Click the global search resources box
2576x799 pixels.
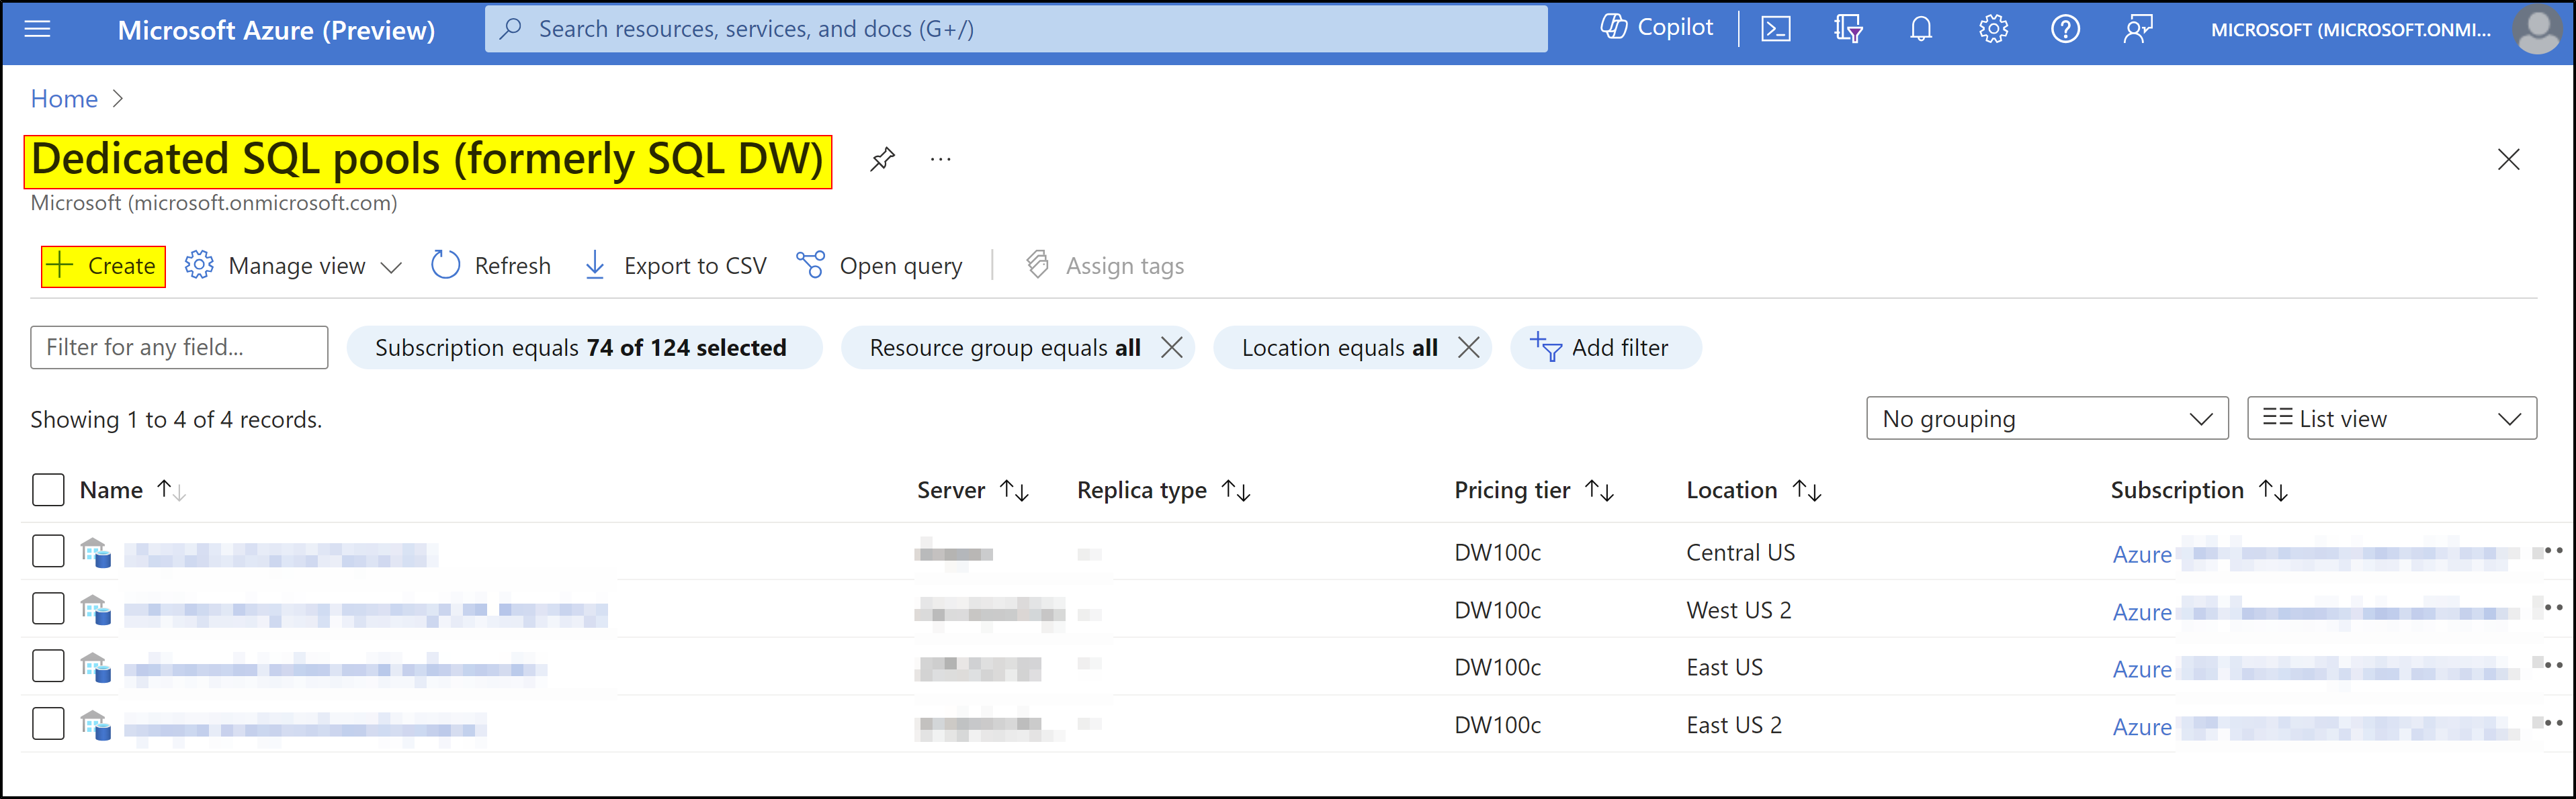coord(1016,29)
